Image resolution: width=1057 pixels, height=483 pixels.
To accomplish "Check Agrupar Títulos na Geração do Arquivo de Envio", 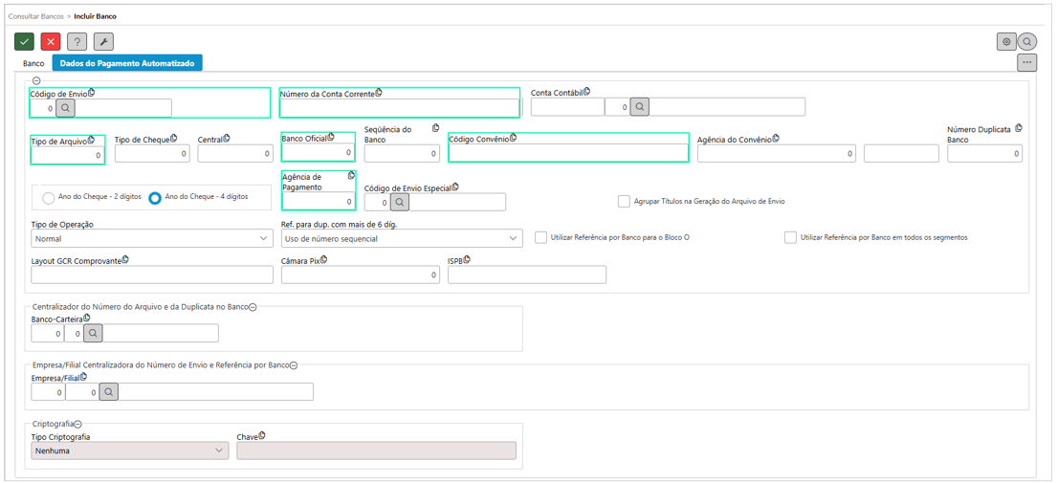I will [x=624, y=201].
